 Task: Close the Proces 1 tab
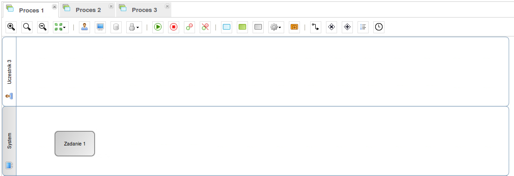pyautogui.click(x=54, y=6)
